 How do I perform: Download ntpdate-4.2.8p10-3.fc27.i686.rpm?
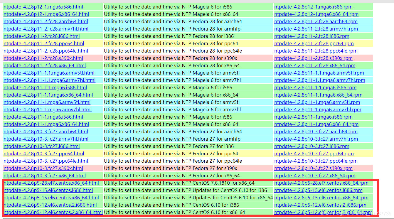tap(312, 146)
